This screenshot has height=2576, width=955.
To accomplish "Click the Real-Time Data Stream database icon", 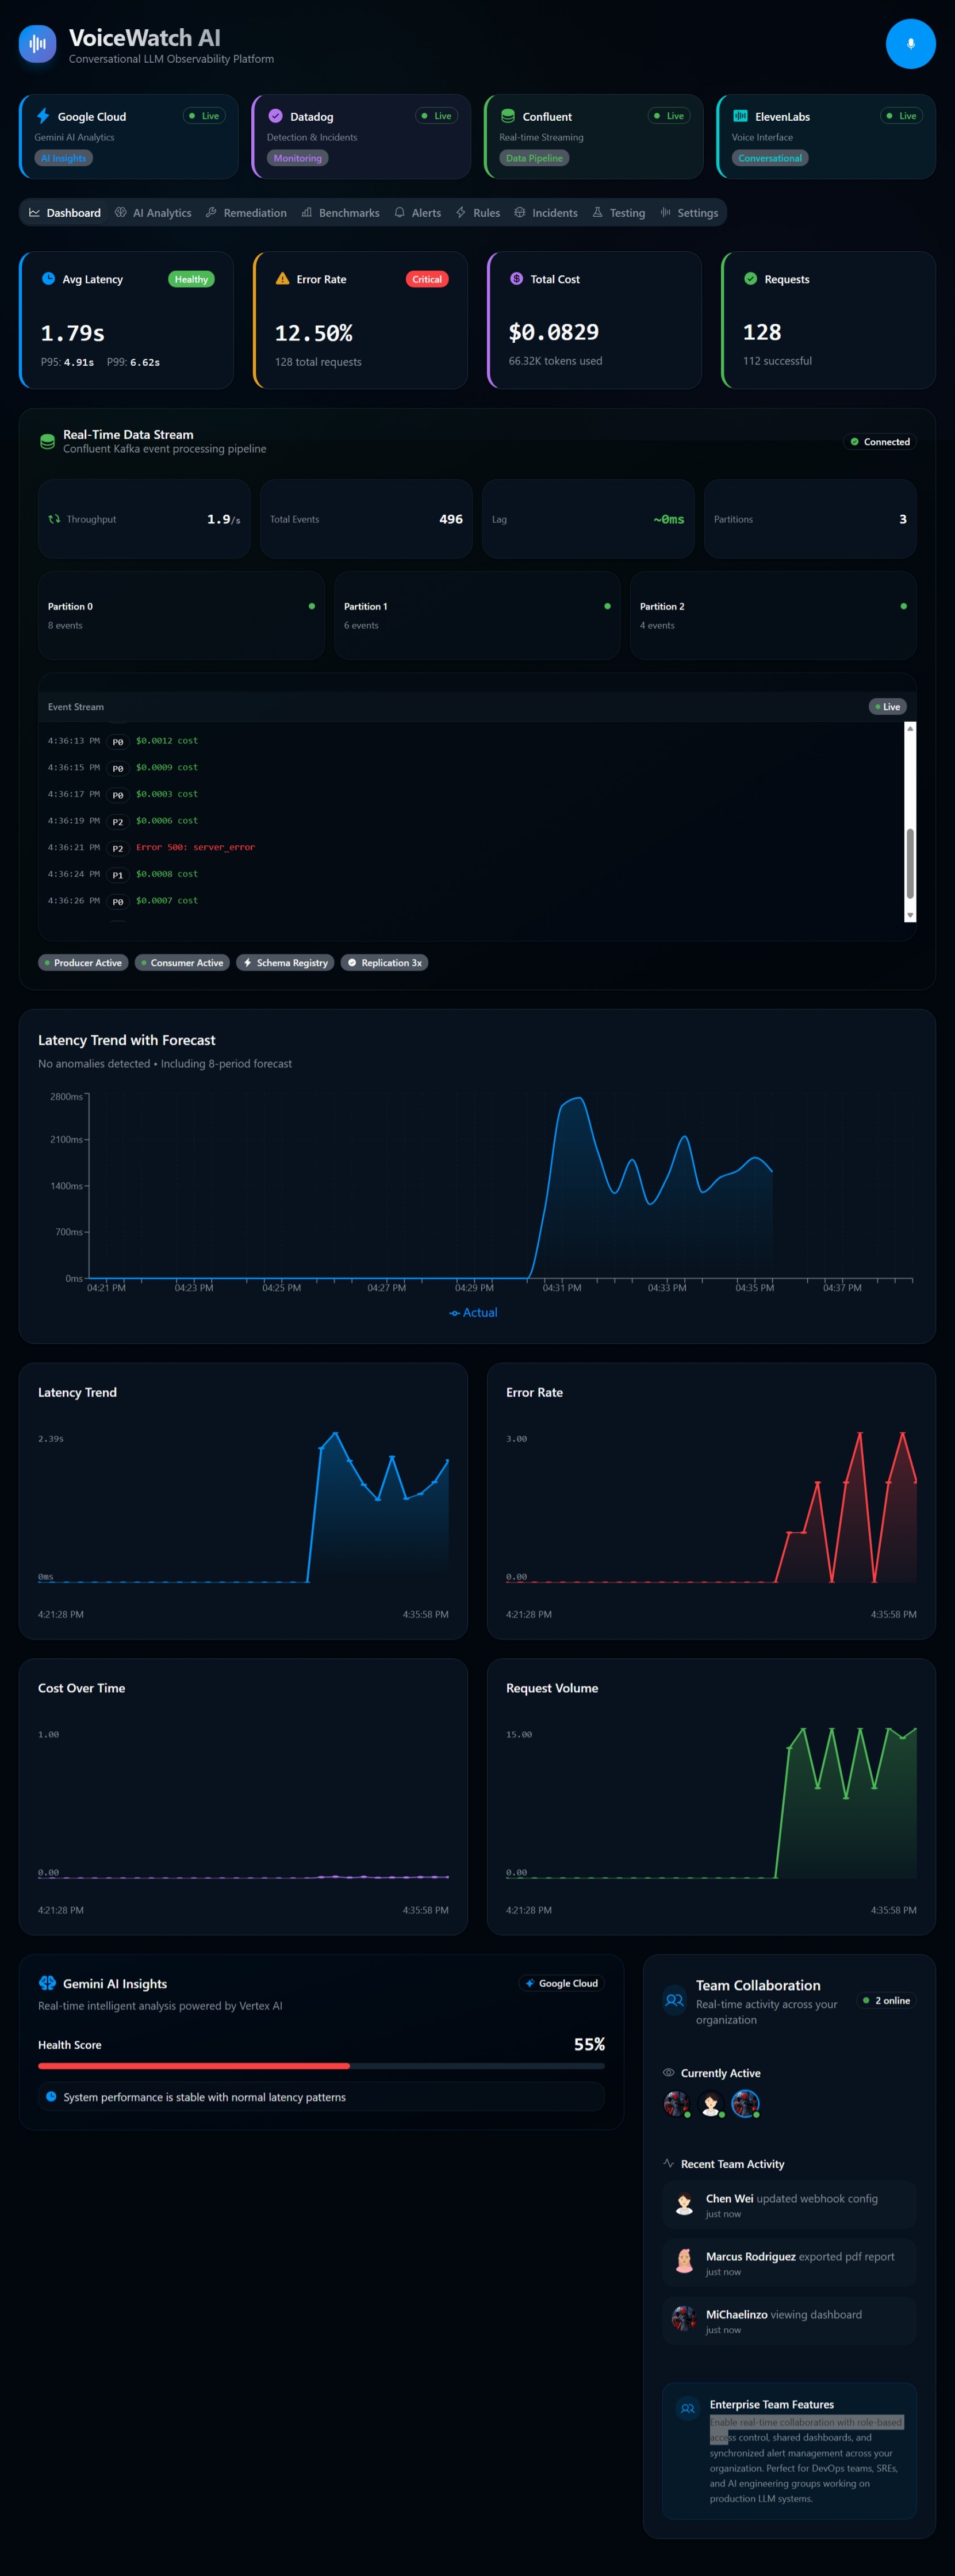I will (47, 441).
